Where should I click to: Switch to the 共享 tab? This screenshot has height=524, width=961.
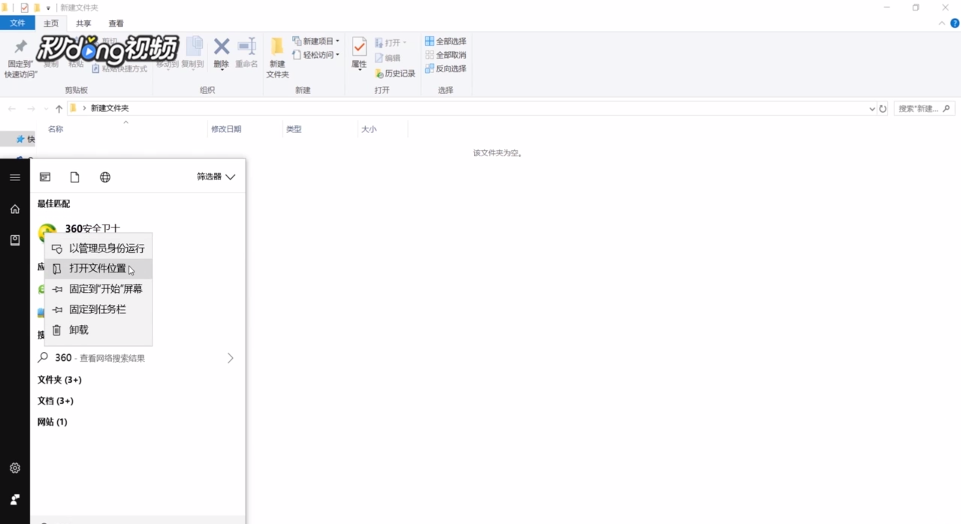coord(84,24)
